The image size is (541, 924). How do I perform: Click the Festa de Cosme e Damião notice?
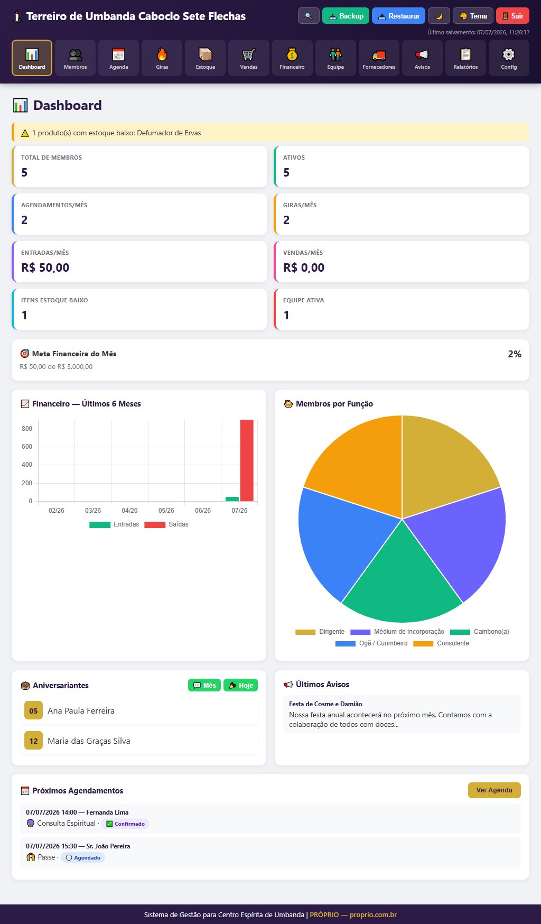pos(402,714)
